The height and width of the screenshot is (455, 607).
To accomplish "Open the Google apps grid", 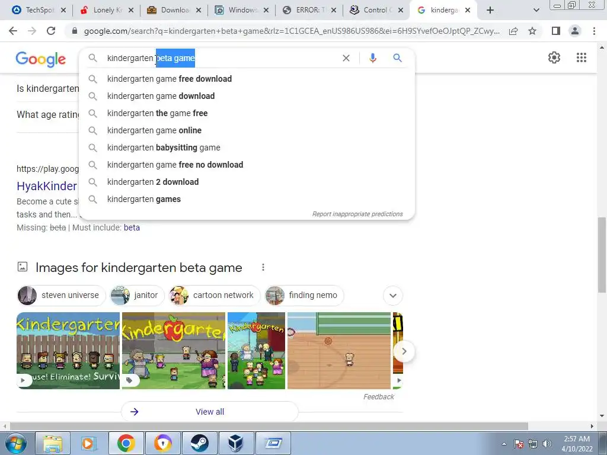I will point(581,57).
